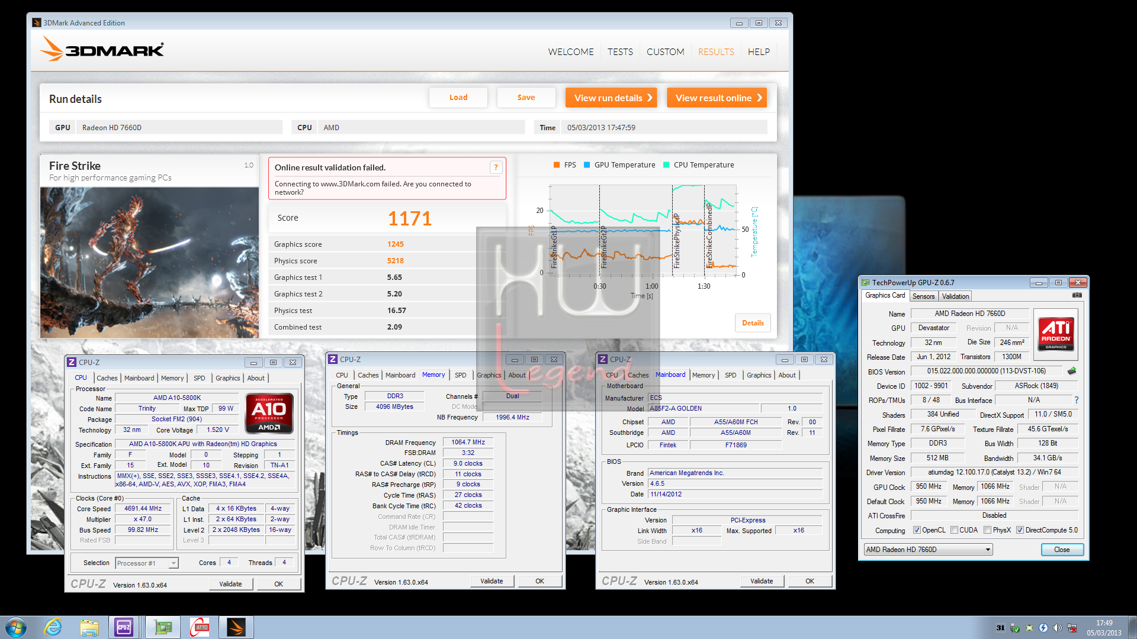
Task: Click Close button in GPU-Z
Action: tap(1062, 550)
